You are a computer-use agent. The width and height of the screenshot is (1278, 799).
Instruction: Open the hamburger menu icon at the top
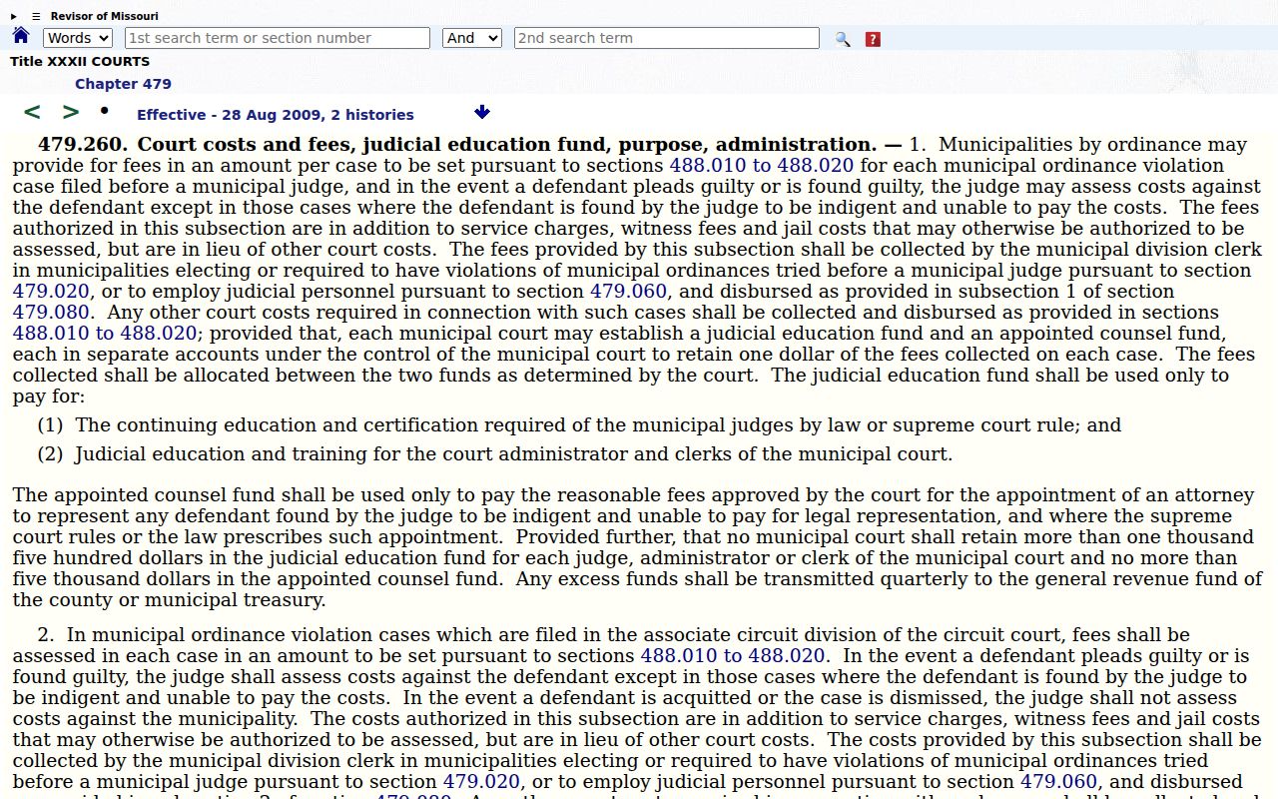[36, 16]
